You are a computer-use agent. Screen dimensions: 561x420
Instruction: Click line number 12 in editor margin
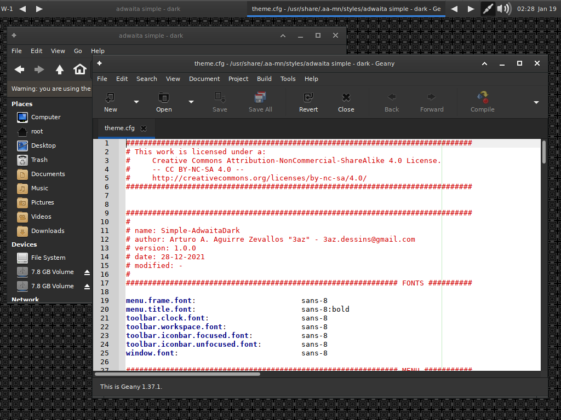105,240
